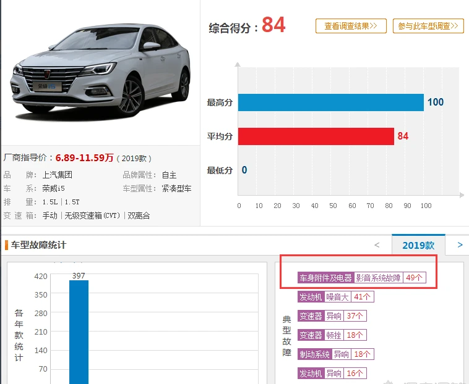Go to previous model year arrow
This screenshot has width=469, height=384.
(377, 245)
